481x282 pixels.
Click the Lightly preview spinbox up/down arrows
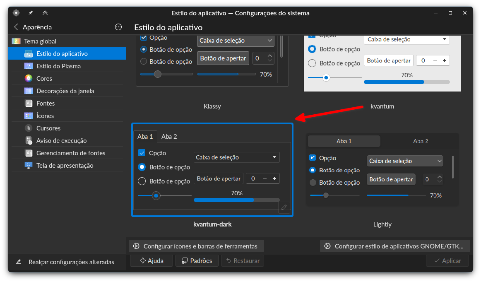(440, 179)
